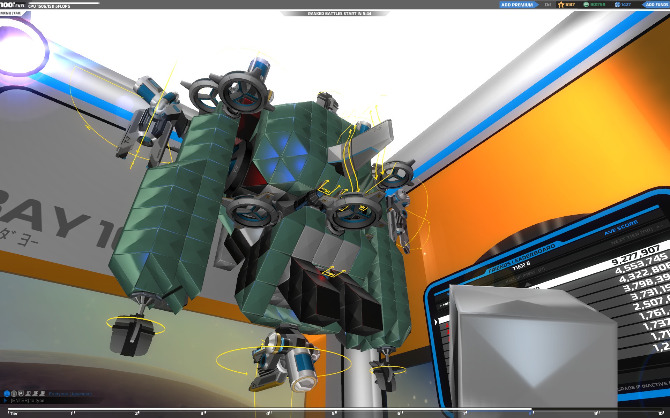Select private chat person 1 icon

coord(28,393)
